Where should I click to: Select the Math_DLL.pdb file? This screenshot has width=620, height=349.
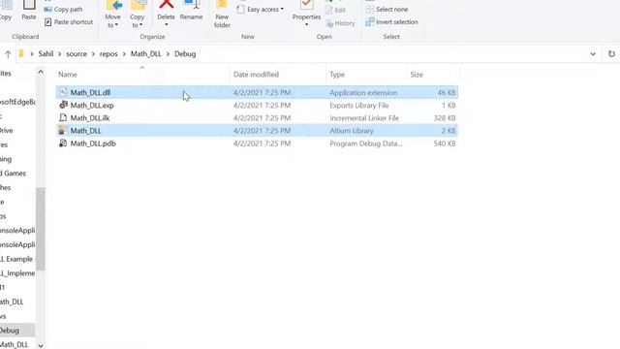[257, 143]
